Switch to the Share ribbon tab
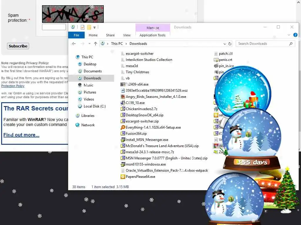 pyautogui.click(x=111, y=35)
